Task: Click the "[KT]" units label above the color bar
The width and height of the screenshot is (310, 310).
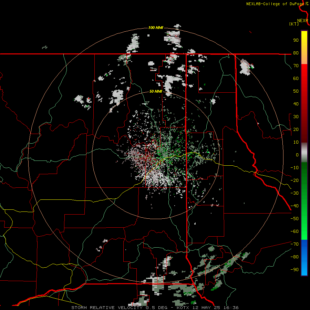Action: pyautogui.click(x=294, y=24)
